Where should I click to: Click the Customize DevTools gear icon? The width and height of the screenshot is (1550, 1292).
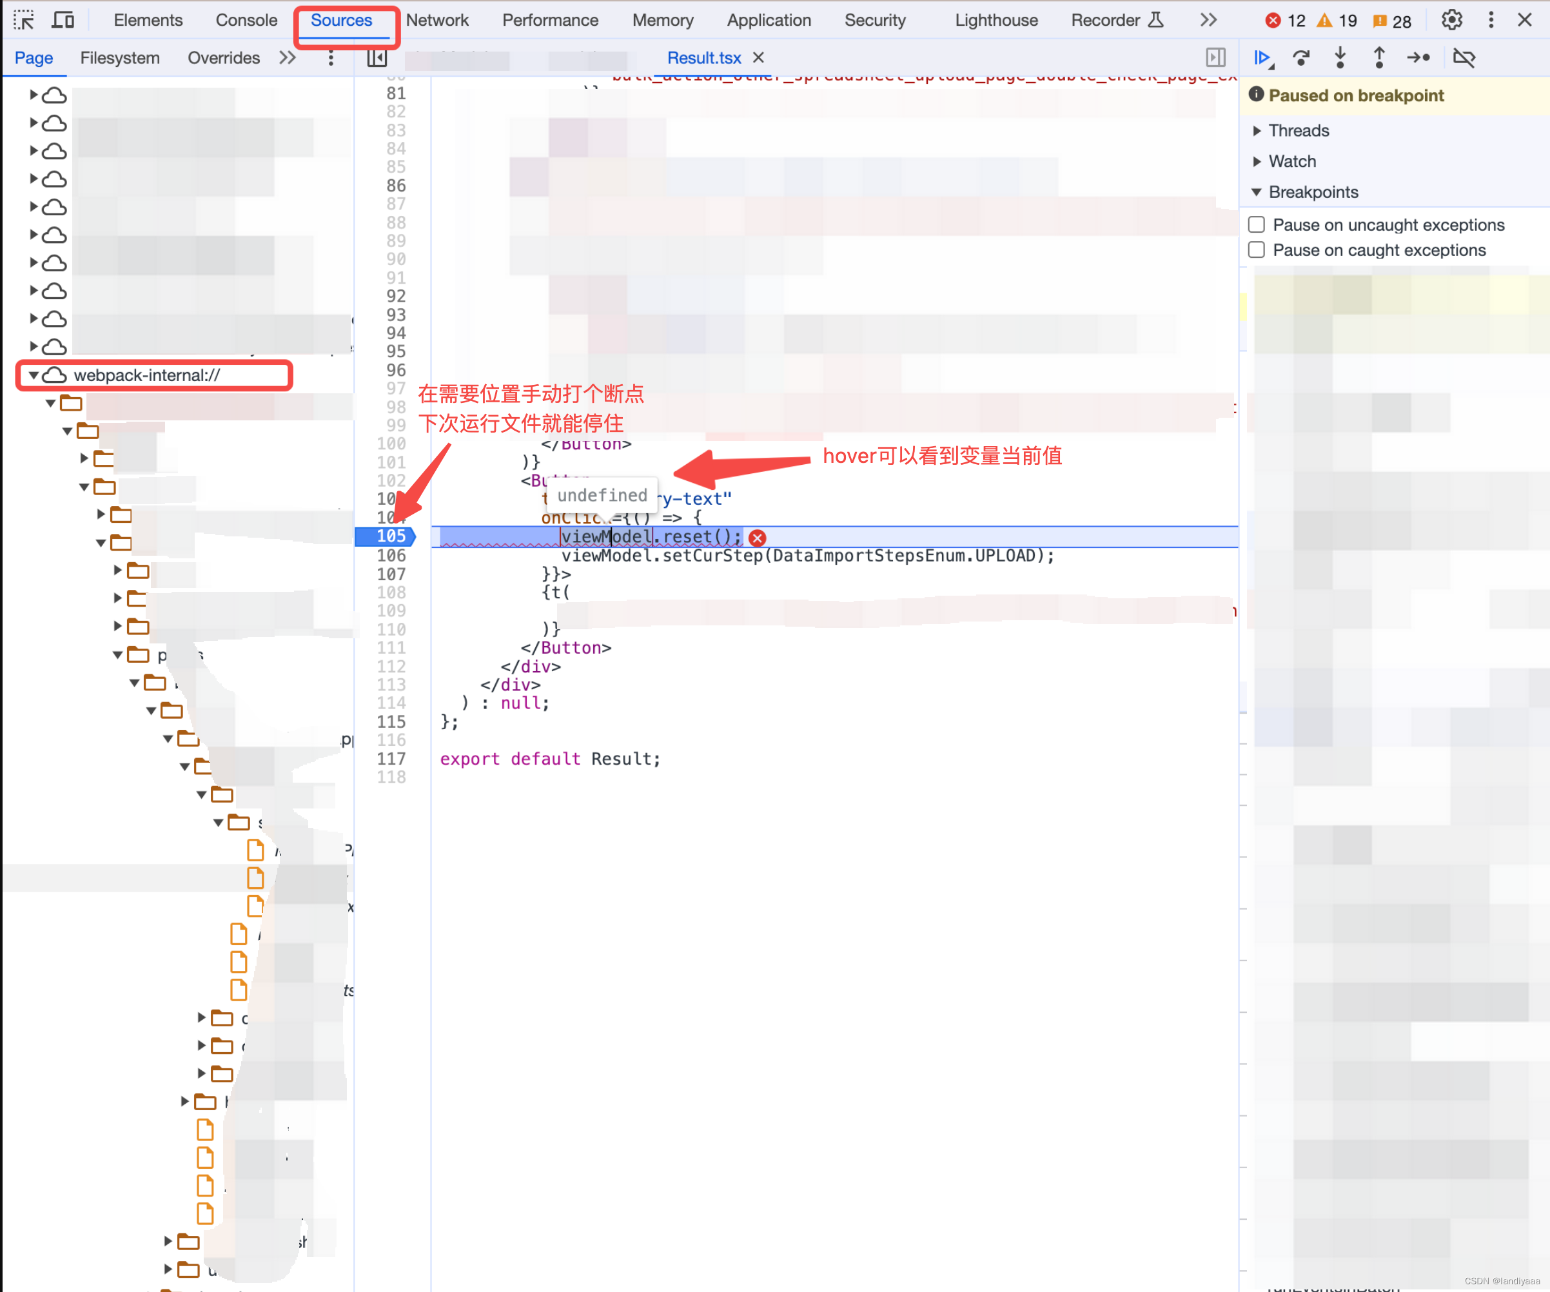pyautogui.click(x=1451, y=21)
